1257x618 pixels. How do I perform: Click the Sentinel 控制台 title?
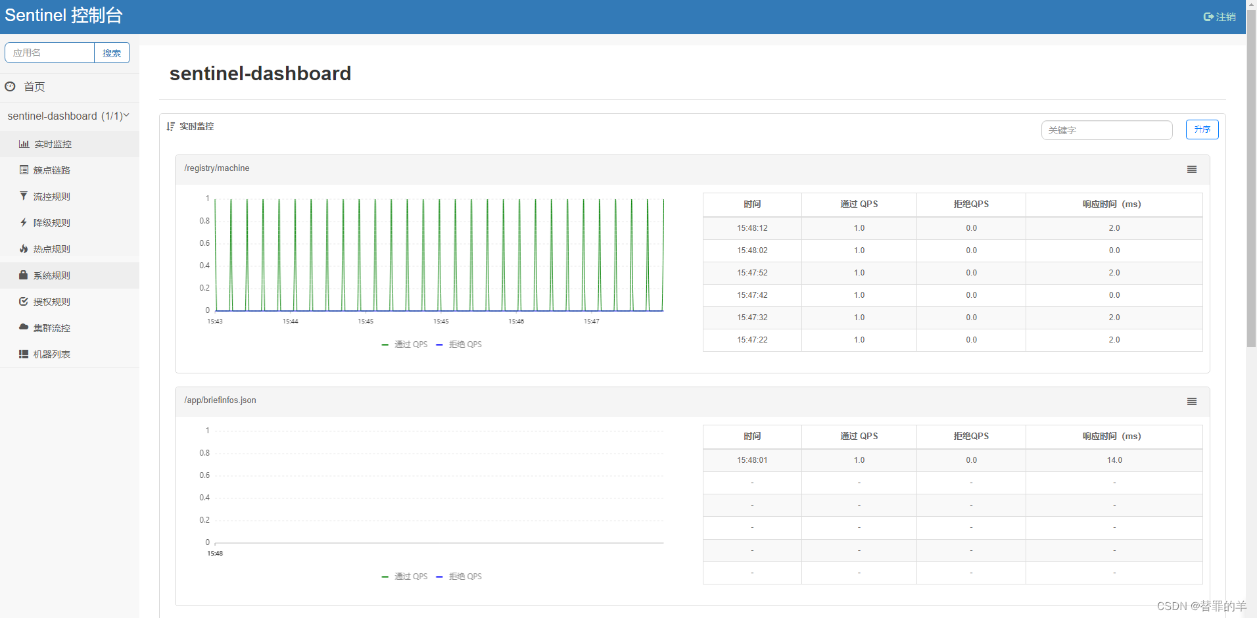[x=64, y=16]
